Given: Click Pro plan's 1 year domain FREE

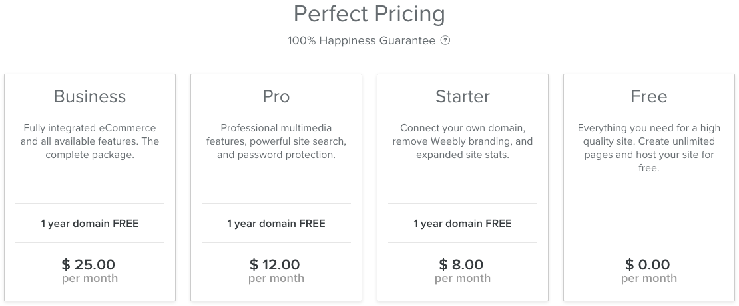Looking at the screenshot, I should pyautogui.click(x=276, y=223).
